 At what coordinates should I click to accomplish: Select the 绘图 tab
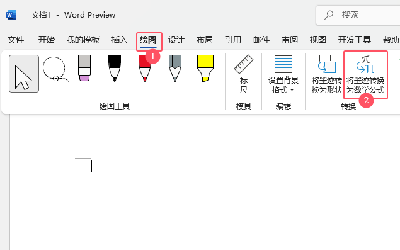click(x=148, y=40)
